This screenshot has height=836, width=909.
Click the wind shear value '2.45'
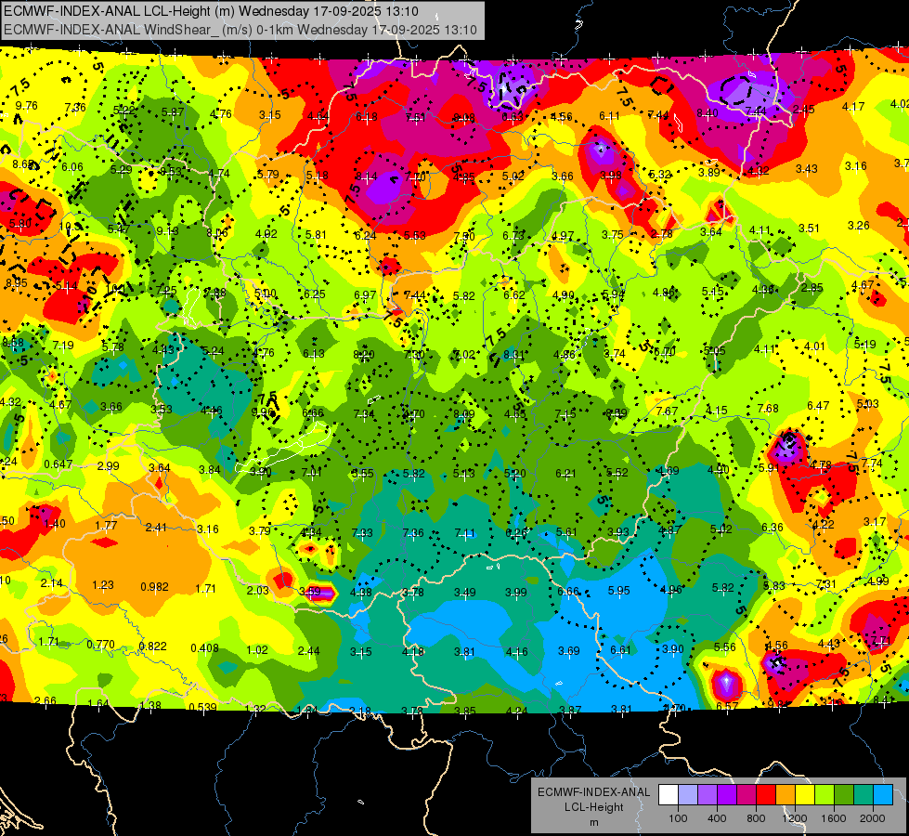point(803,109)
